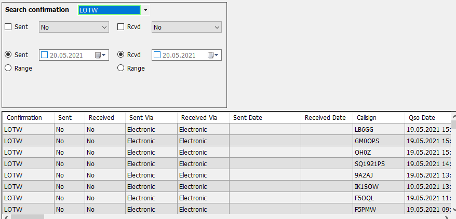The width and height of the screenshot is (456, 219).
Task: Click the Received Via Electronic cell in 9A2AJ row
Action: pos(203,175)
